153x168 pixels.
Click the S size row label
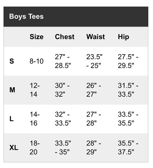click(12, 61)
